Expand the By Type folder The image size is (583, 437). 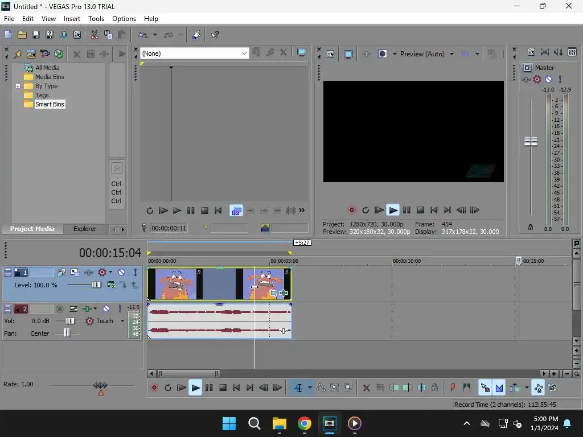coord(18,86)
